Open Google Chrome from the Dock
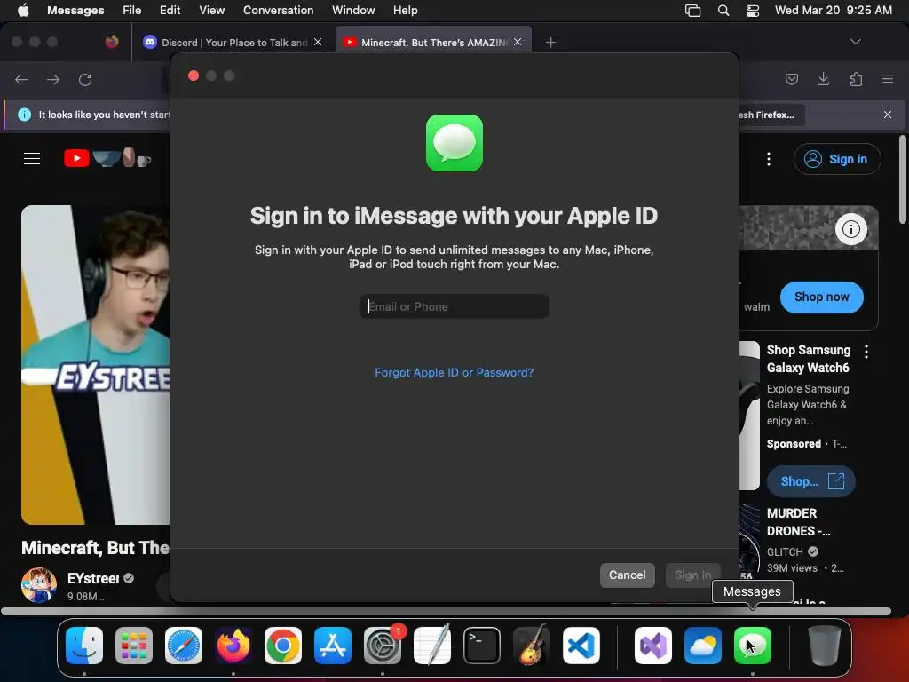Viewport: 909px width, 682px height. pos(283,646)
